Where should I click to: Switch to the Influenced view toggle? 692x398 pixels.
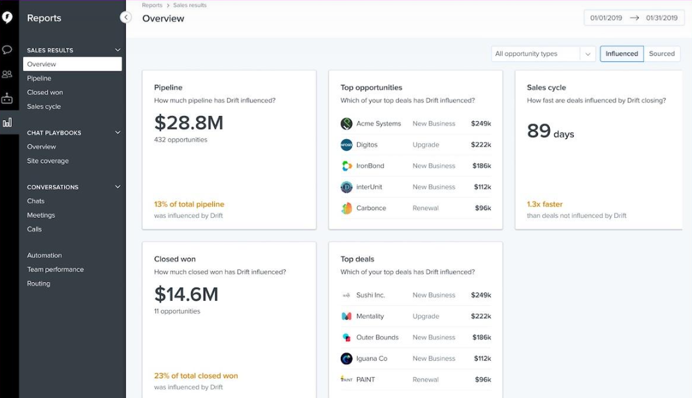621,54
